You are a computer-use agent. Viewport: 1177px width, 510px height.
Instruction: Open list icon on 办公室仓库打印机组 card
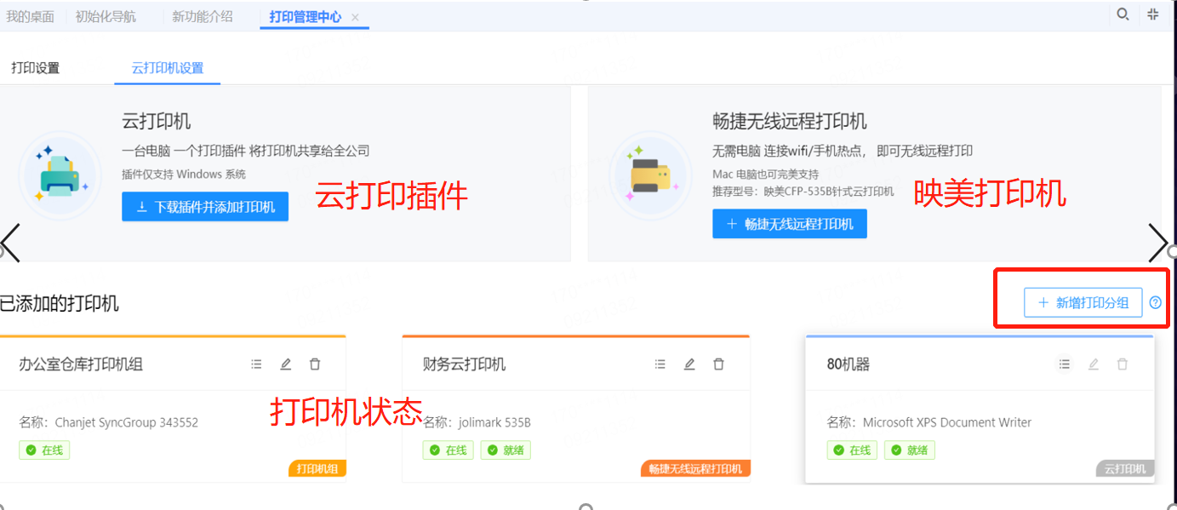pos(256,364)
